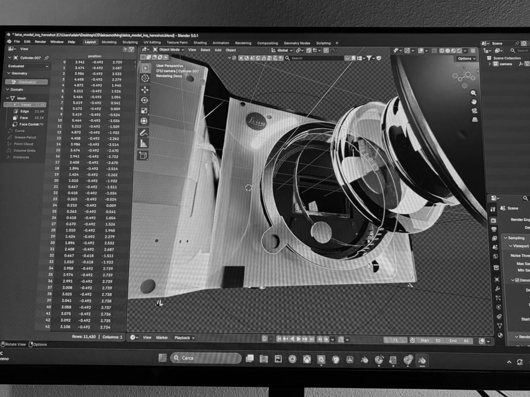The image size is (530, 397).
Task: Open the Modifiers wrench tab
Action: click(x=497, y=289)
